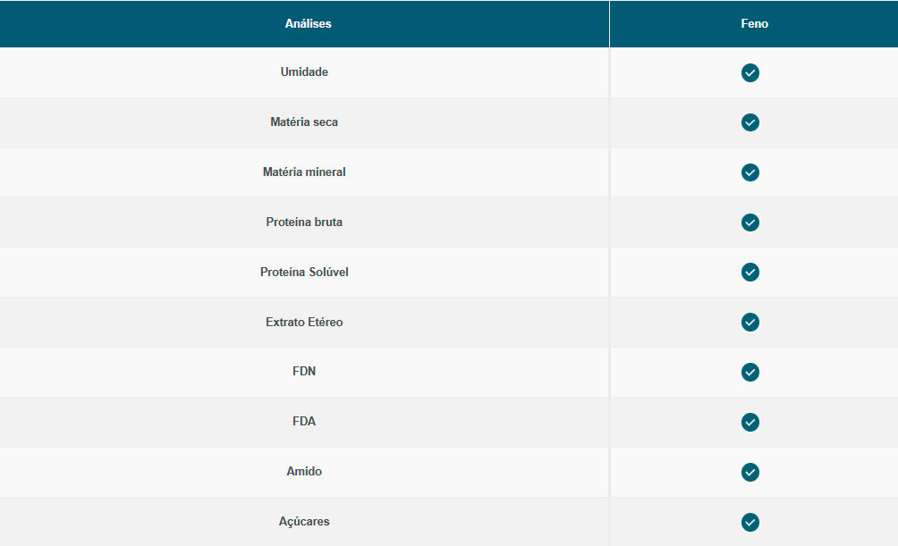
Task: Click the Matéria mineral text
Action: click(x=304, y=172)
